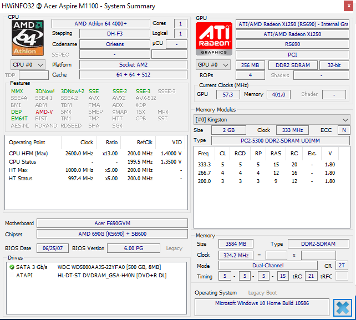Select the WDC WD5000AAJS drive entry
This screenshot has width=356, height=320.
[109, 267]
